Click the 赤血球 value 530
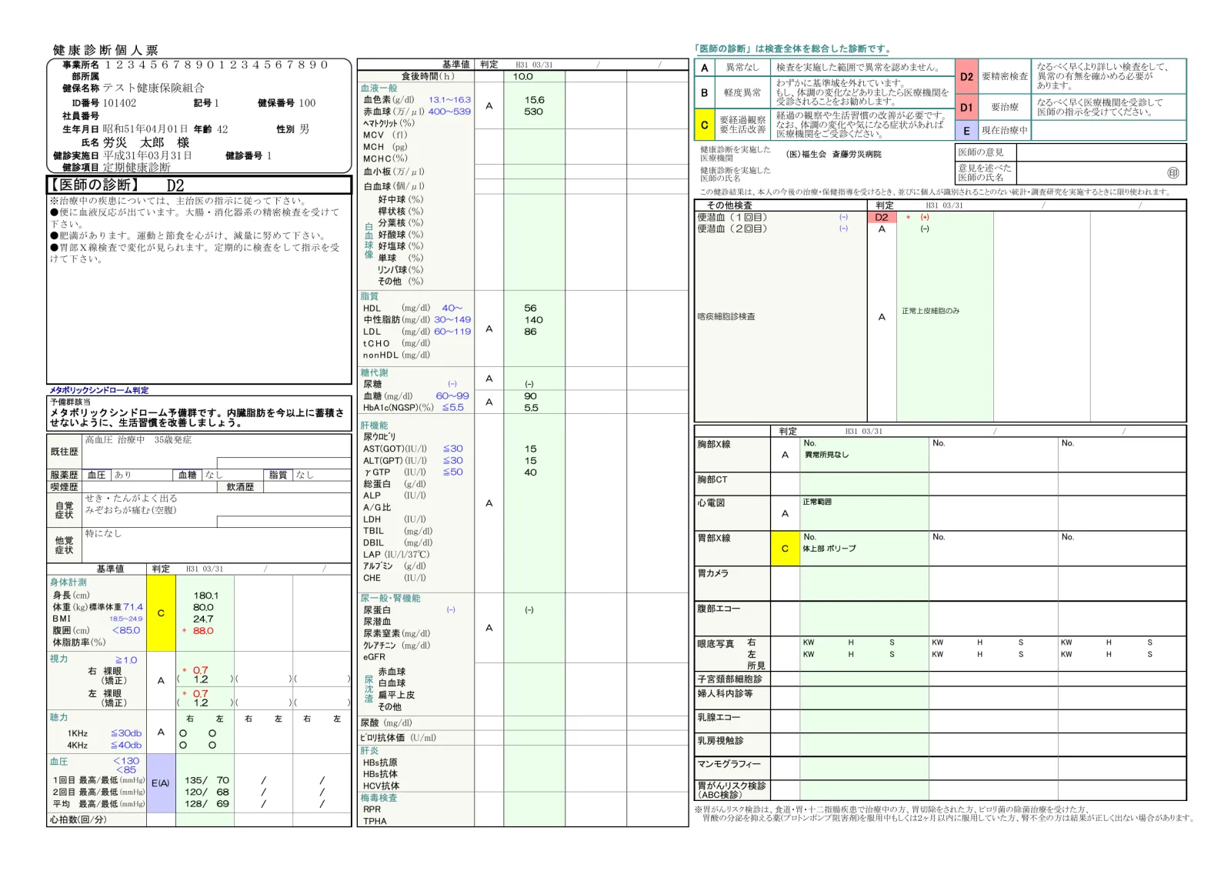Image resolution: width=1231 pixels, height=871 pixels. pos(533,112)
